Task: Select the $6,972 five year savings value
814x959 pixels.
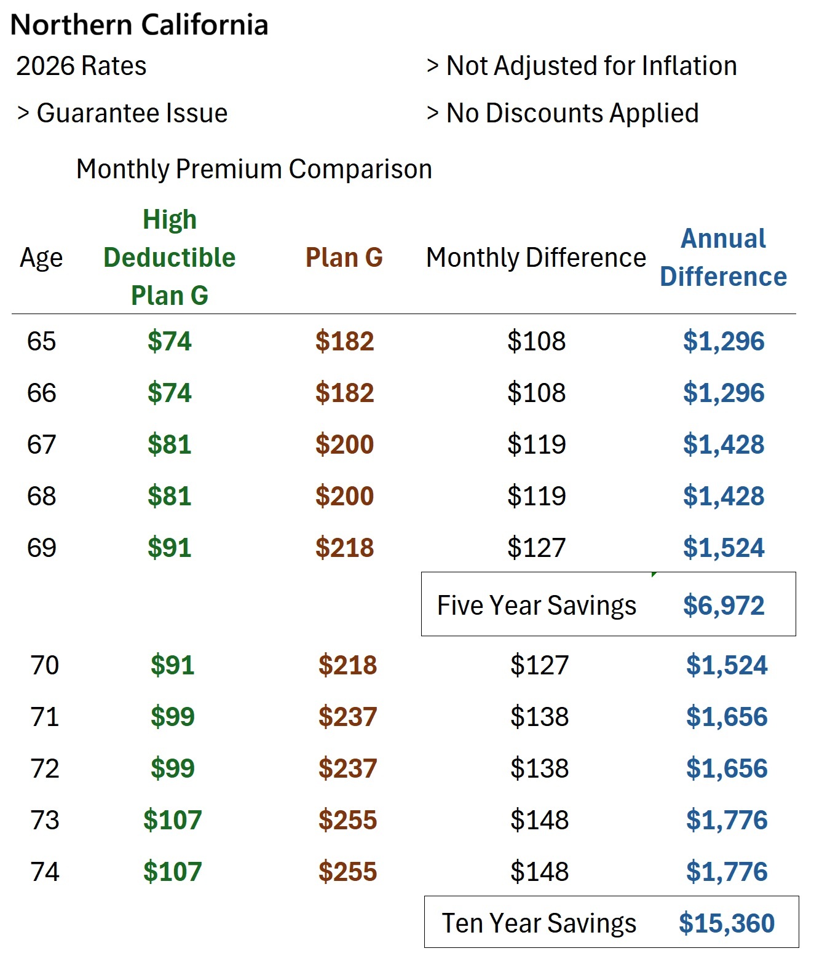Action: (x=724, y=606)
